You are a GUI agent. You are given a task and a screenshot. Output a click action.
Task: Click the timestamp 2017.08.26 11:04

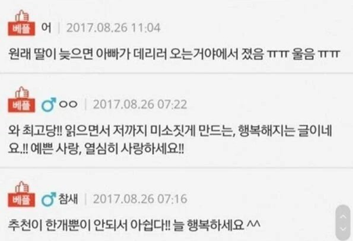tap(113, 28)
